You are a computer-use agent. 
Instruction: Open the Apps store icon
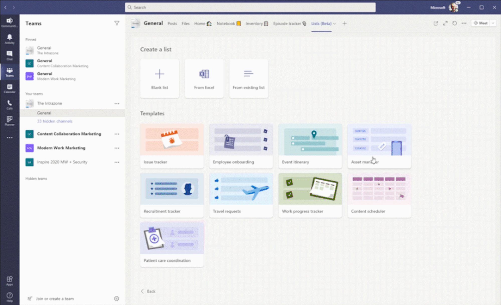click(x=10, y=280)
